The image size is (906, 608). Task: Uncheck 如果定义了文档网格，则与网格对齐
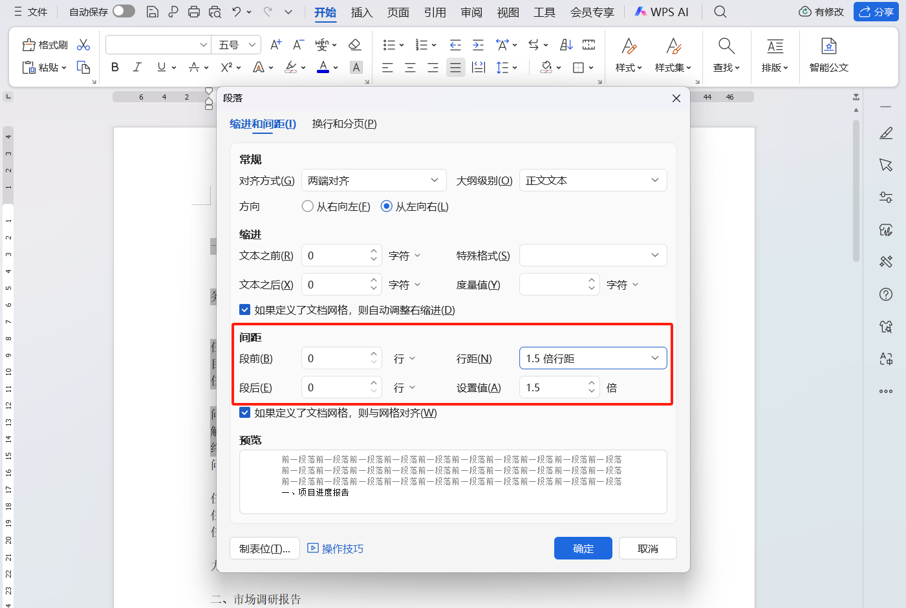coord(244,412)
